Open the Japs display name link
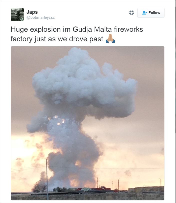The height and width of the screenshot is (203, 176). [32, 12]
